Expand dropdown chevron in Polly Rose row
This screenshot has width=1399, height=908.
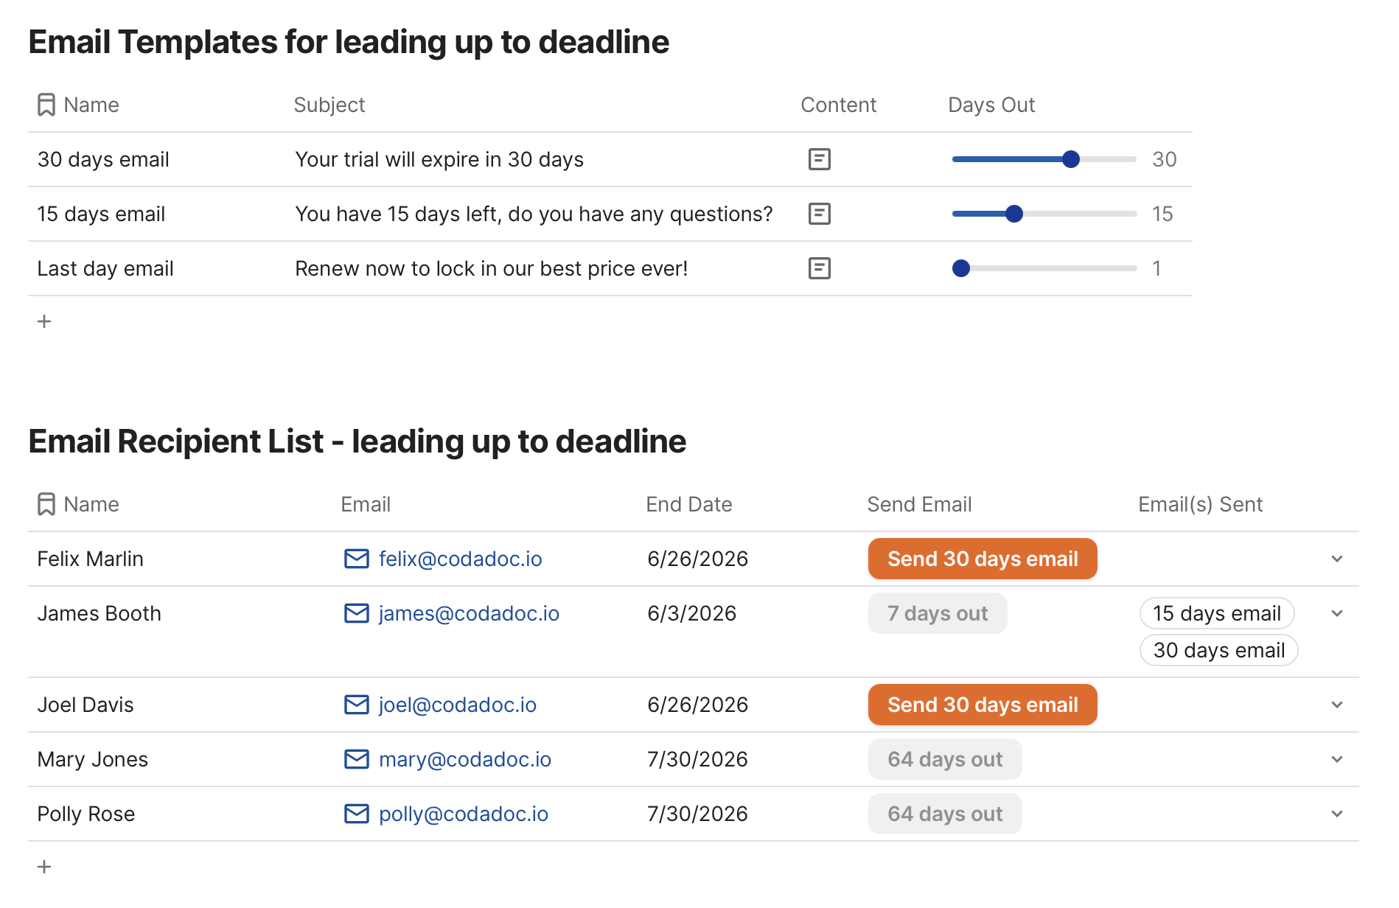click(1337, 814)
